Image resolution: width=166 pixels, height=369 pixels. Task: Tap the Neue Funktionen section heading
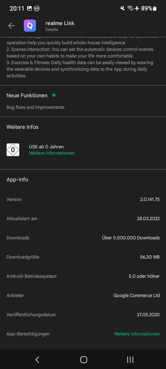click(x=27, y=95)
